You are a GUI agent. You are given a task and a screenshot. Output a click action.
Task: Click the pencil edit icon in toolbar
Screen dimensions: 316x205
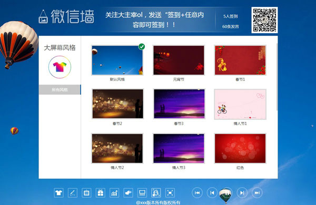[73, 193]
